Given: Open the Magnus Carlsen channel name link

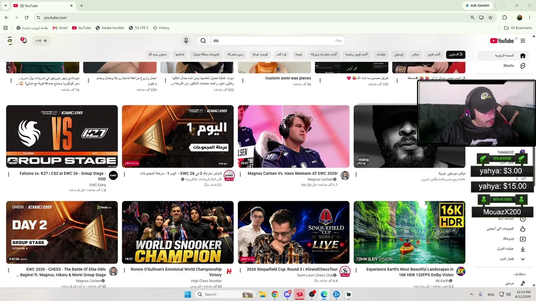Looking at the screenshot, I should coord(320,179).
